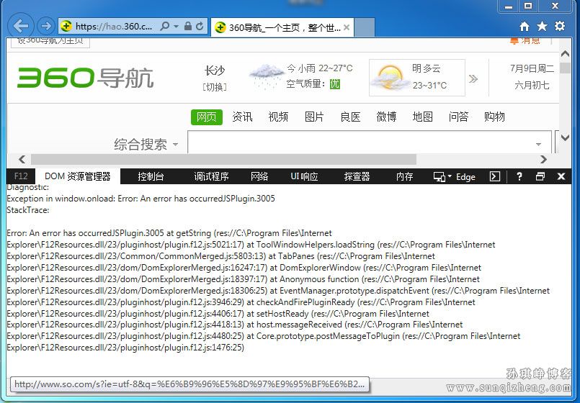Switch to 控制台 tab
The height and width of the screenshot is (403, 580).
[x=151, y=176]
